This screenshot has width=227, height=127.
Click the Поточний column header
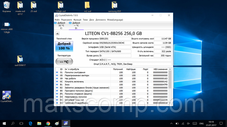point(118,69)
